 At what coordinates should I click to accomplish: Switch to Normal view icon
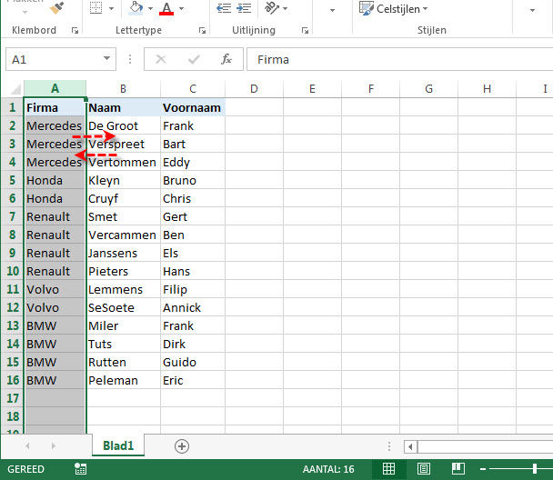(388, 469)
